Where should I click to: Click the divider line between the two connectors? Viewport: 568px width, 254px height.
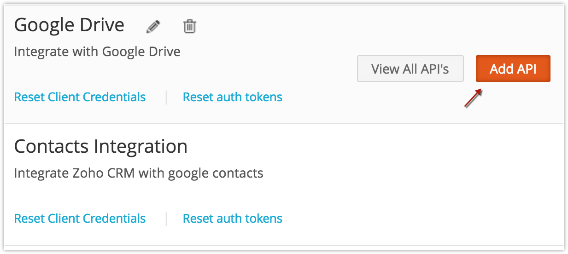click(x=284, y=124)
